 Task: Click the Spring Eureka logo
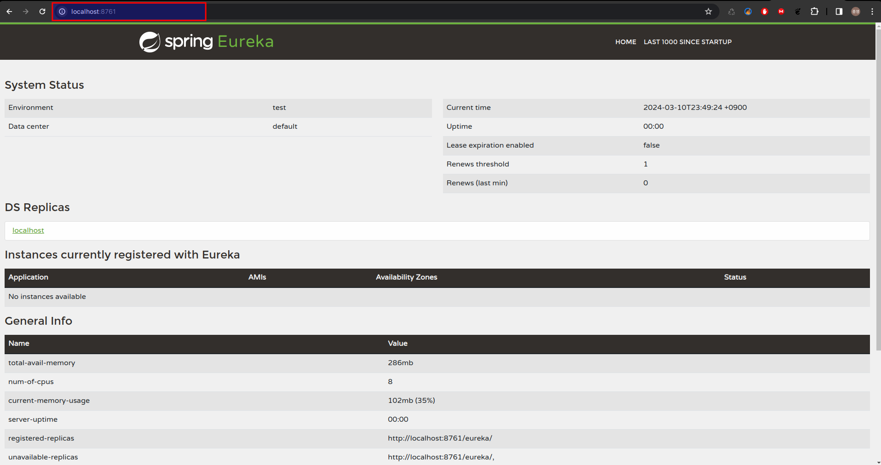pyautogui.click(x=207, y=42)
